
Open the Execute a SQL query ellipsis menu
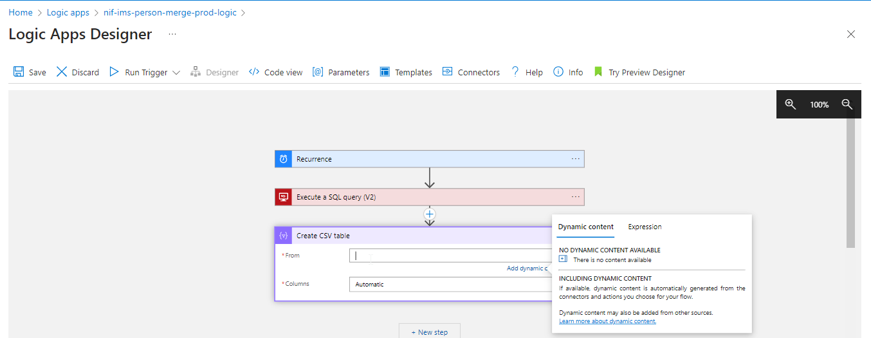(575, 197)
